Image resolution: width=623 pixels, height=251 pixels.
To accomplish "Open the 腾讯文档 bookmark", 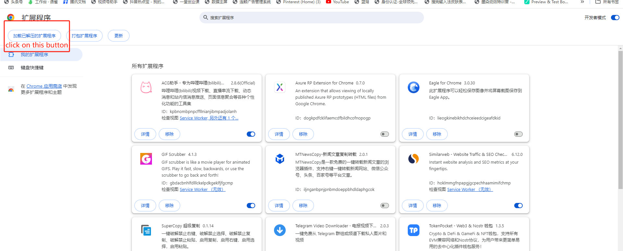I will point(75,2).
